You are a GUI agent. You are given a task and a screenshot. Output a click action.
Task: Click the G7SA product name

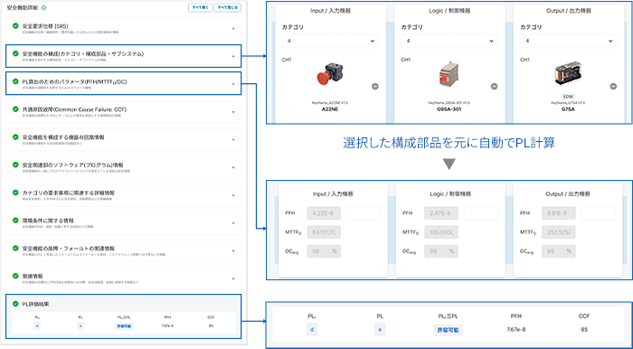click(x=569, y=108)
